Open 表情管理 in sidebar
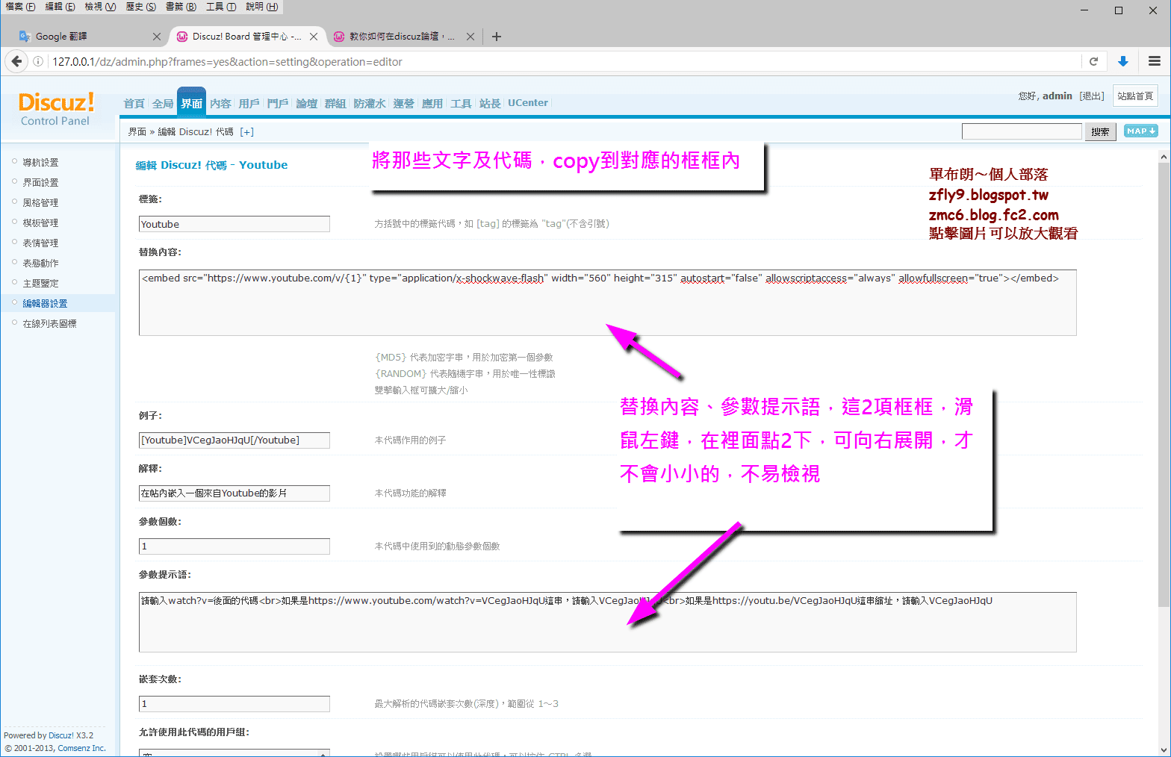 (x=40, y=243)
